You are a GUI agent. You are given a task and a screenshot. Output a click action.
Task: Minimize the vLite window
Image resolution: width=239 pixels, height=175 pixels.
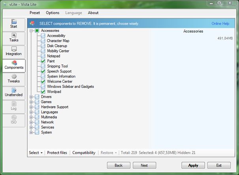tap(211, 3)
